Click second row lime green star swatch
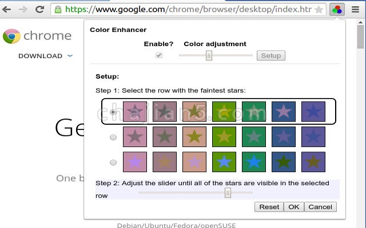 (224, 137)
